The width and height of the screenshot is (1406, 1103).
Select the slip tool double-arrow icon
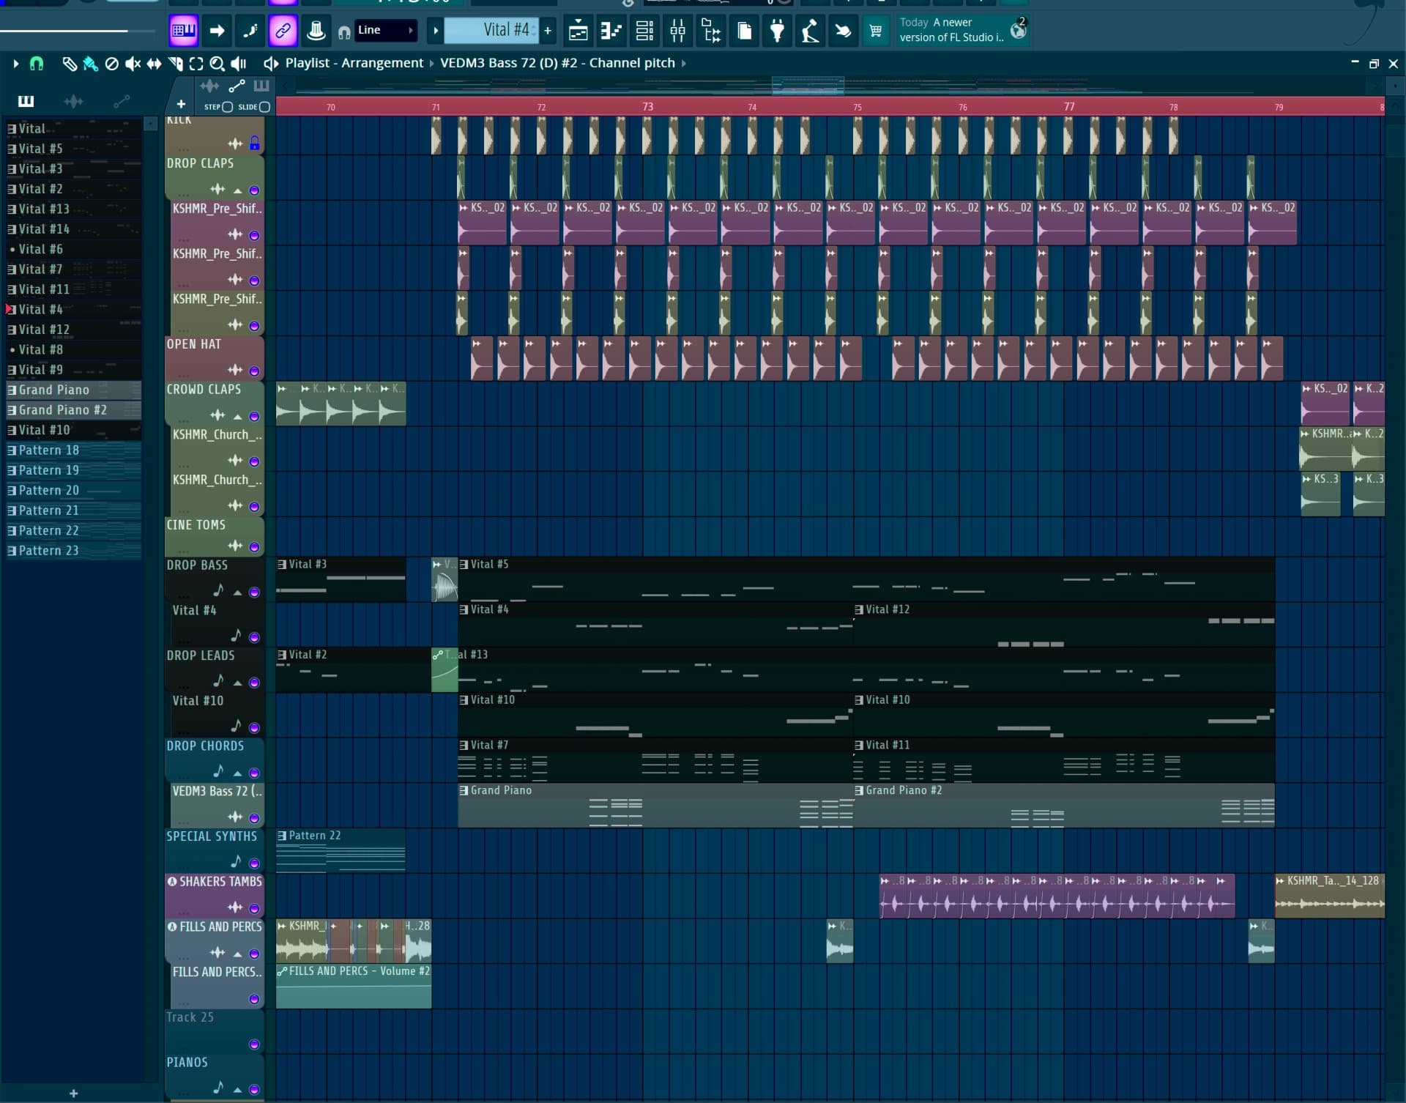[154, 64]
